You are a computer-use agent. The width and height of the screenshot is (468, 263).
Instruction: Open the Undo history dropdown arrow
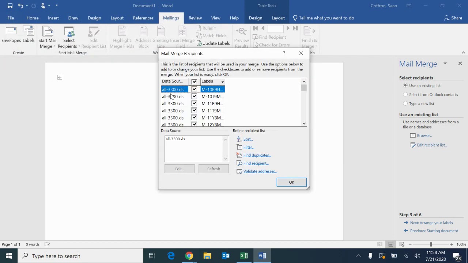coord(27,6)
